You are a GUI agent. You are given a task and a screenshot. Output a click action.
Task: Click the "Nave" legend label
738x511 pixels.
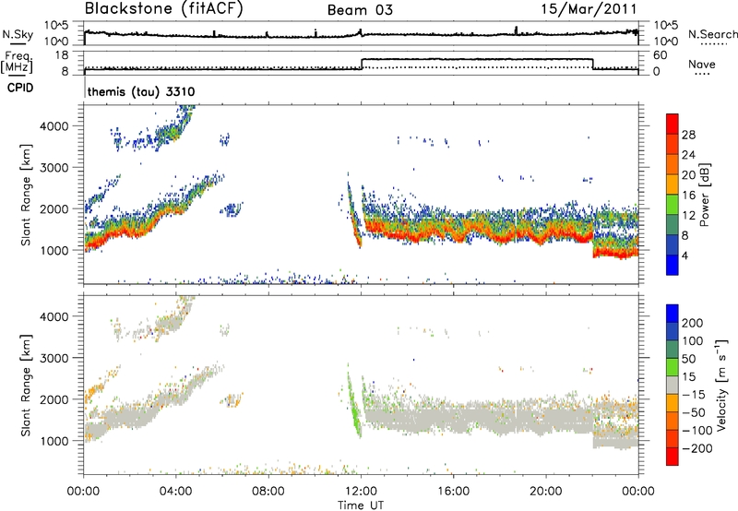[x=702, y=64]
